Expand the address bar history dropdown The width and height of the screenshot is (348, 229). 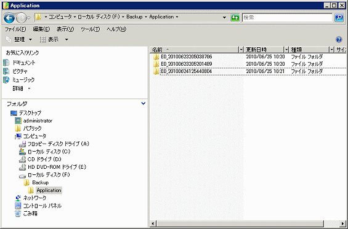(x=224, y=17)
